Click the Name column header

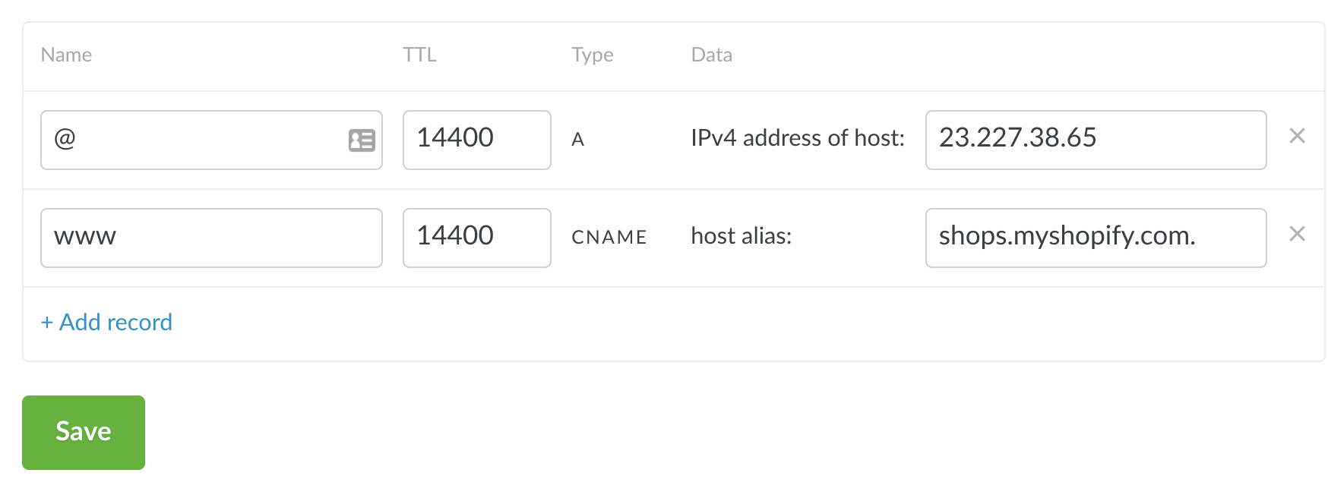point(66,55)
